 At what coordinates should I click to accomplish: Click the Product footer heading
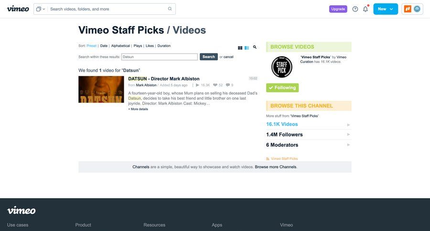83,225
